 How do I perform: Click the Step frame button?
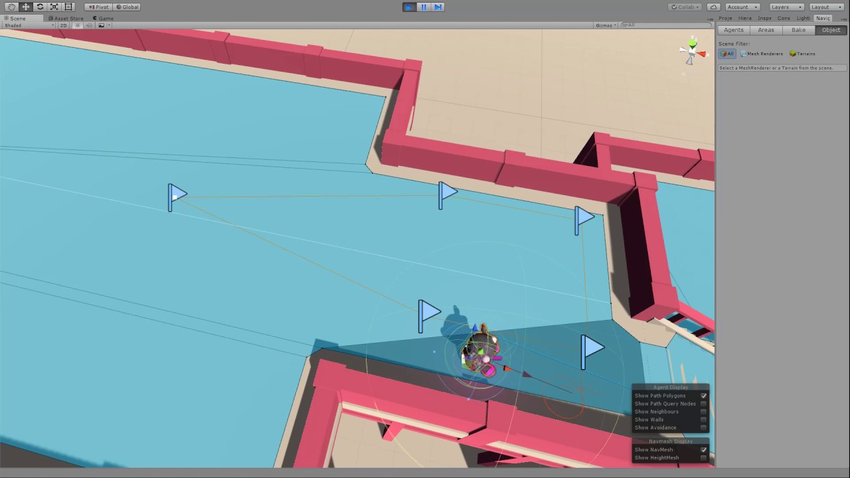point(438,7)
